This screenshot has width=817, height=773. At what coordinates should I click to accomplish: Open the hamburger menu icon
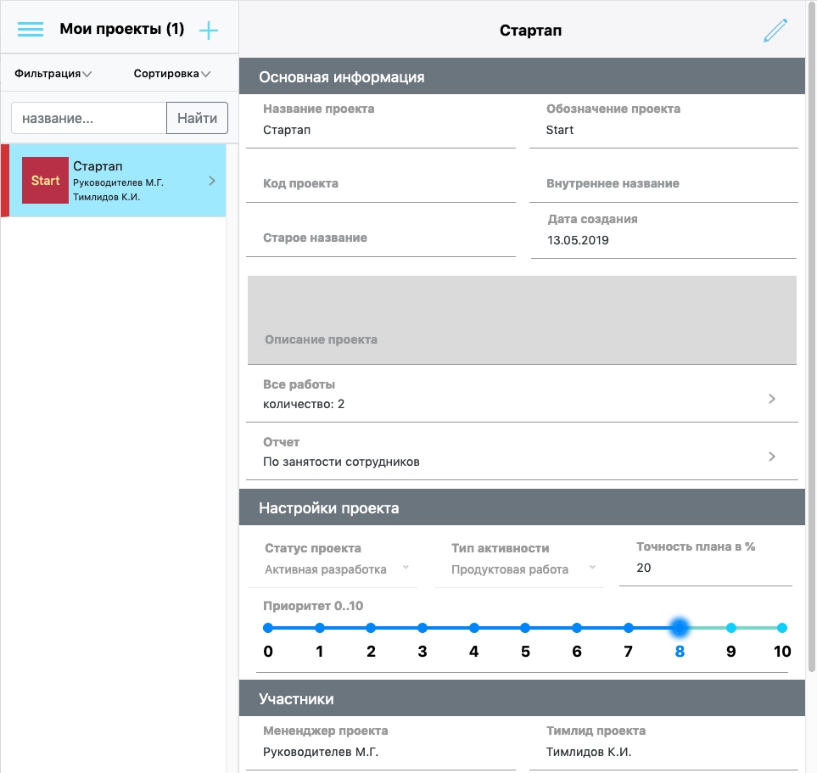(31, 30)
